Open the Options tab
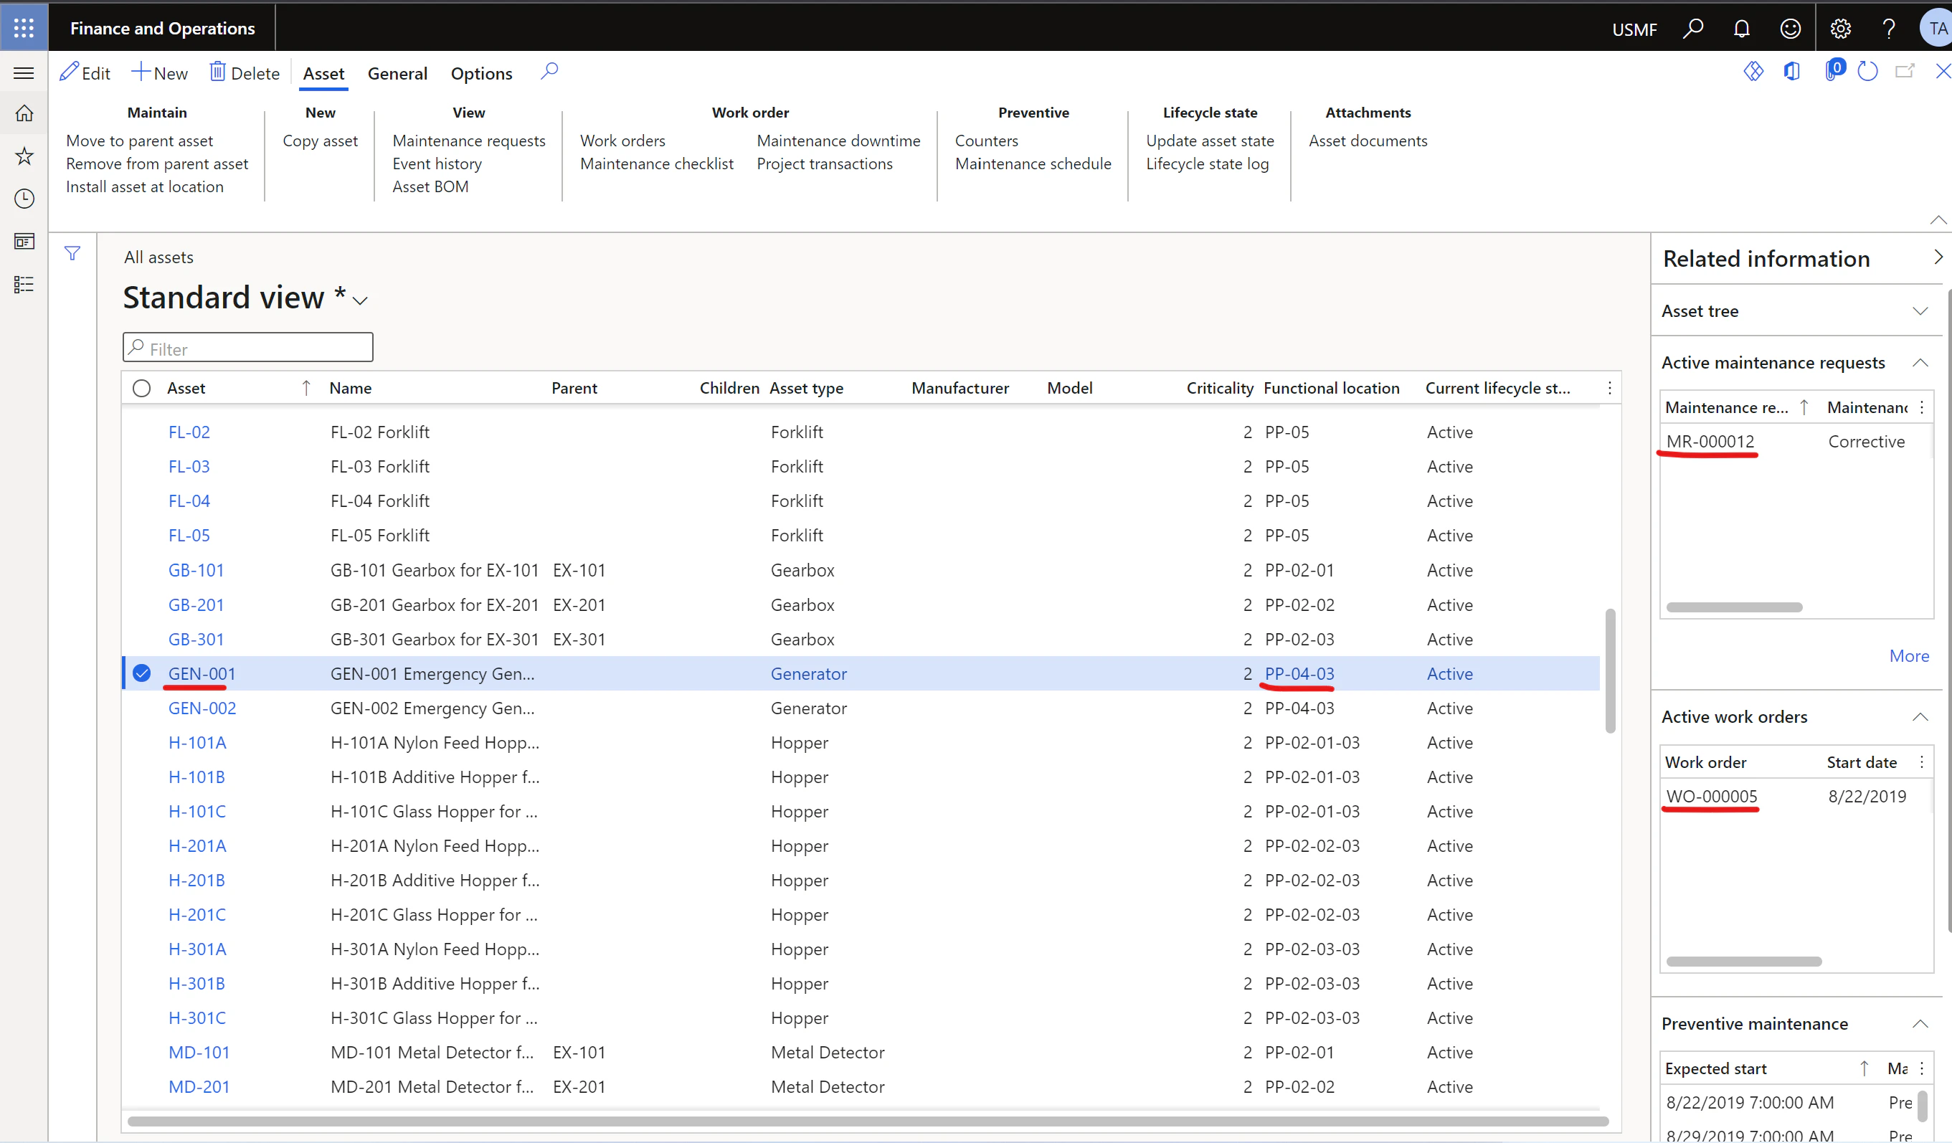The height and width of the screenshot is (1143, 1952). (481, 74)
